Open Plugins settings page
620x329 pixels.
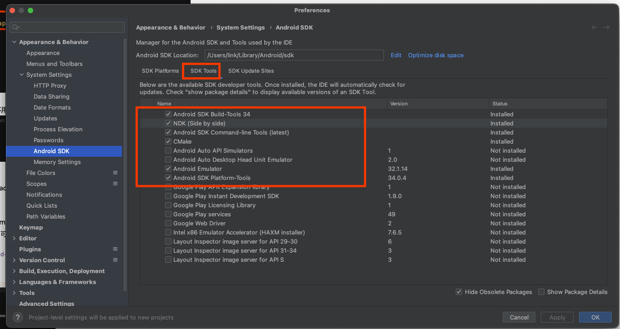(30, 249)
